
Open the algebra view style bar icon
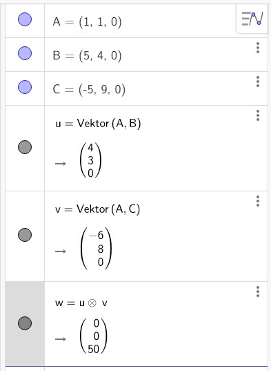(x=252, y=19)
